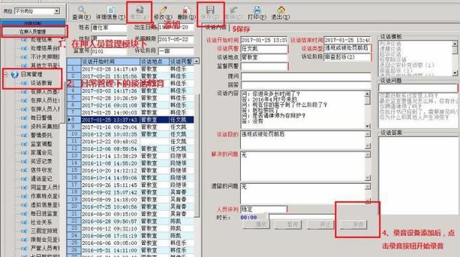Select highlighted row 2017-01-25 13:37:43
This screenshot has width=460, height=257.
[130, 119]
